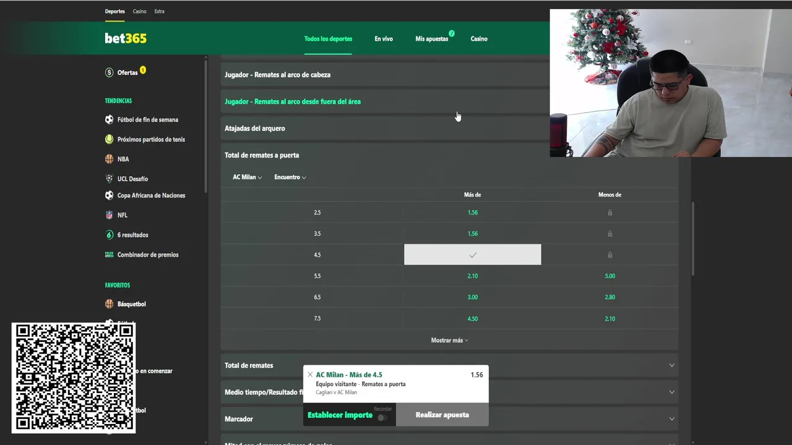Select Más de 5.5 odds 2.10
The image size is (792, 445).
pos(473,276)
